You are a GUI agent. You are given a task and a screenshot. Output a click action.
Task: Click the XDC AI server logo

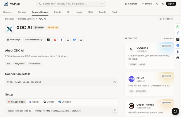[10, 29]
